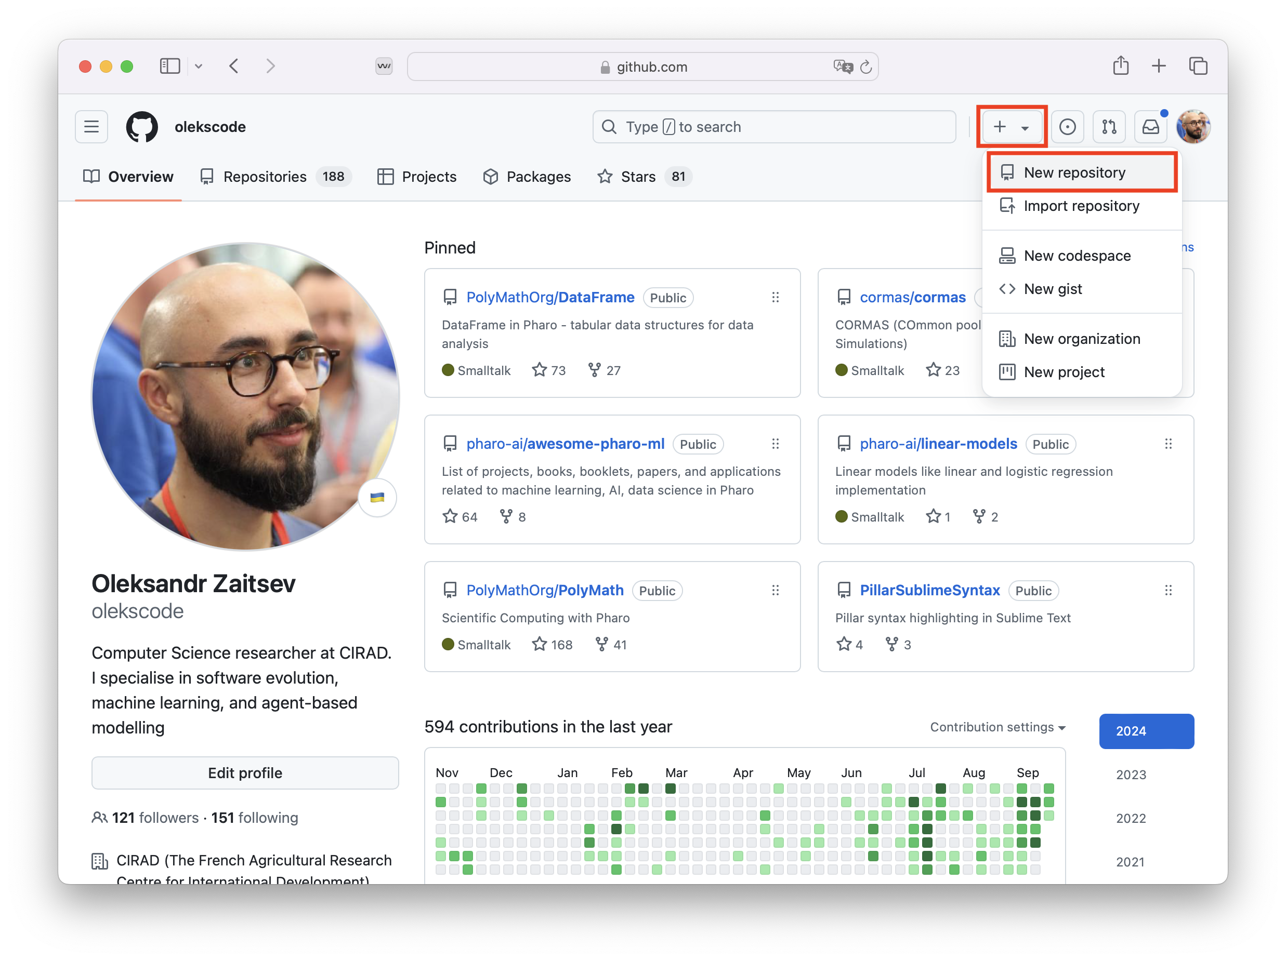Screen dimensions: 1286x961
Task: Expand the plus create-new dropdown
Action: click(1012, 127)
